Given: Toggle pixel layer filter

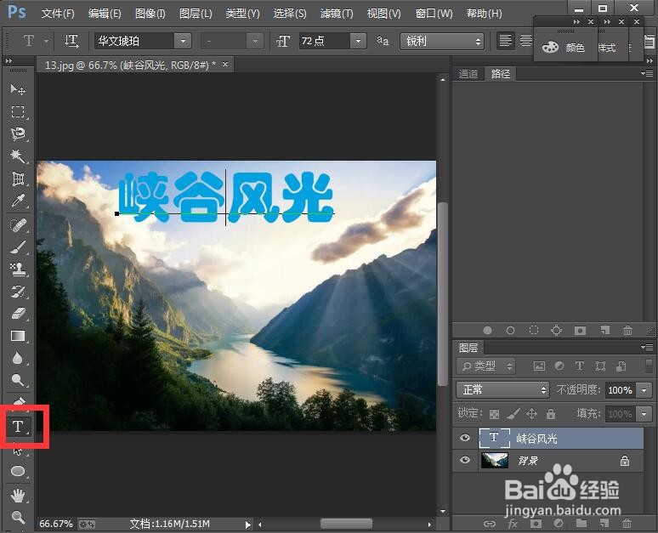Looking at the screenshot, I should (539, 366).
